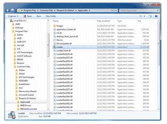Open the Help question mark icon
The image size is (167, 124).
(x=156, y=16)
